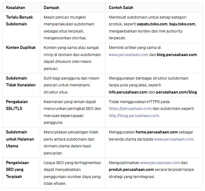
Task: Select the "Terlalu Banyak Subdomain" row label
Action: click(19, 20)
